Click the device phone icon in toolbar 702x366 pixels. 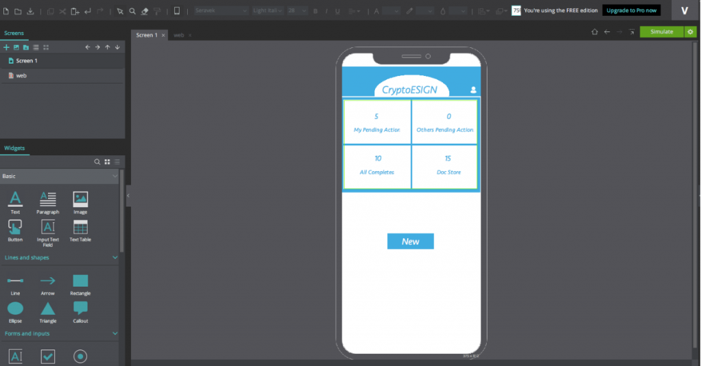tap(177, 11)
